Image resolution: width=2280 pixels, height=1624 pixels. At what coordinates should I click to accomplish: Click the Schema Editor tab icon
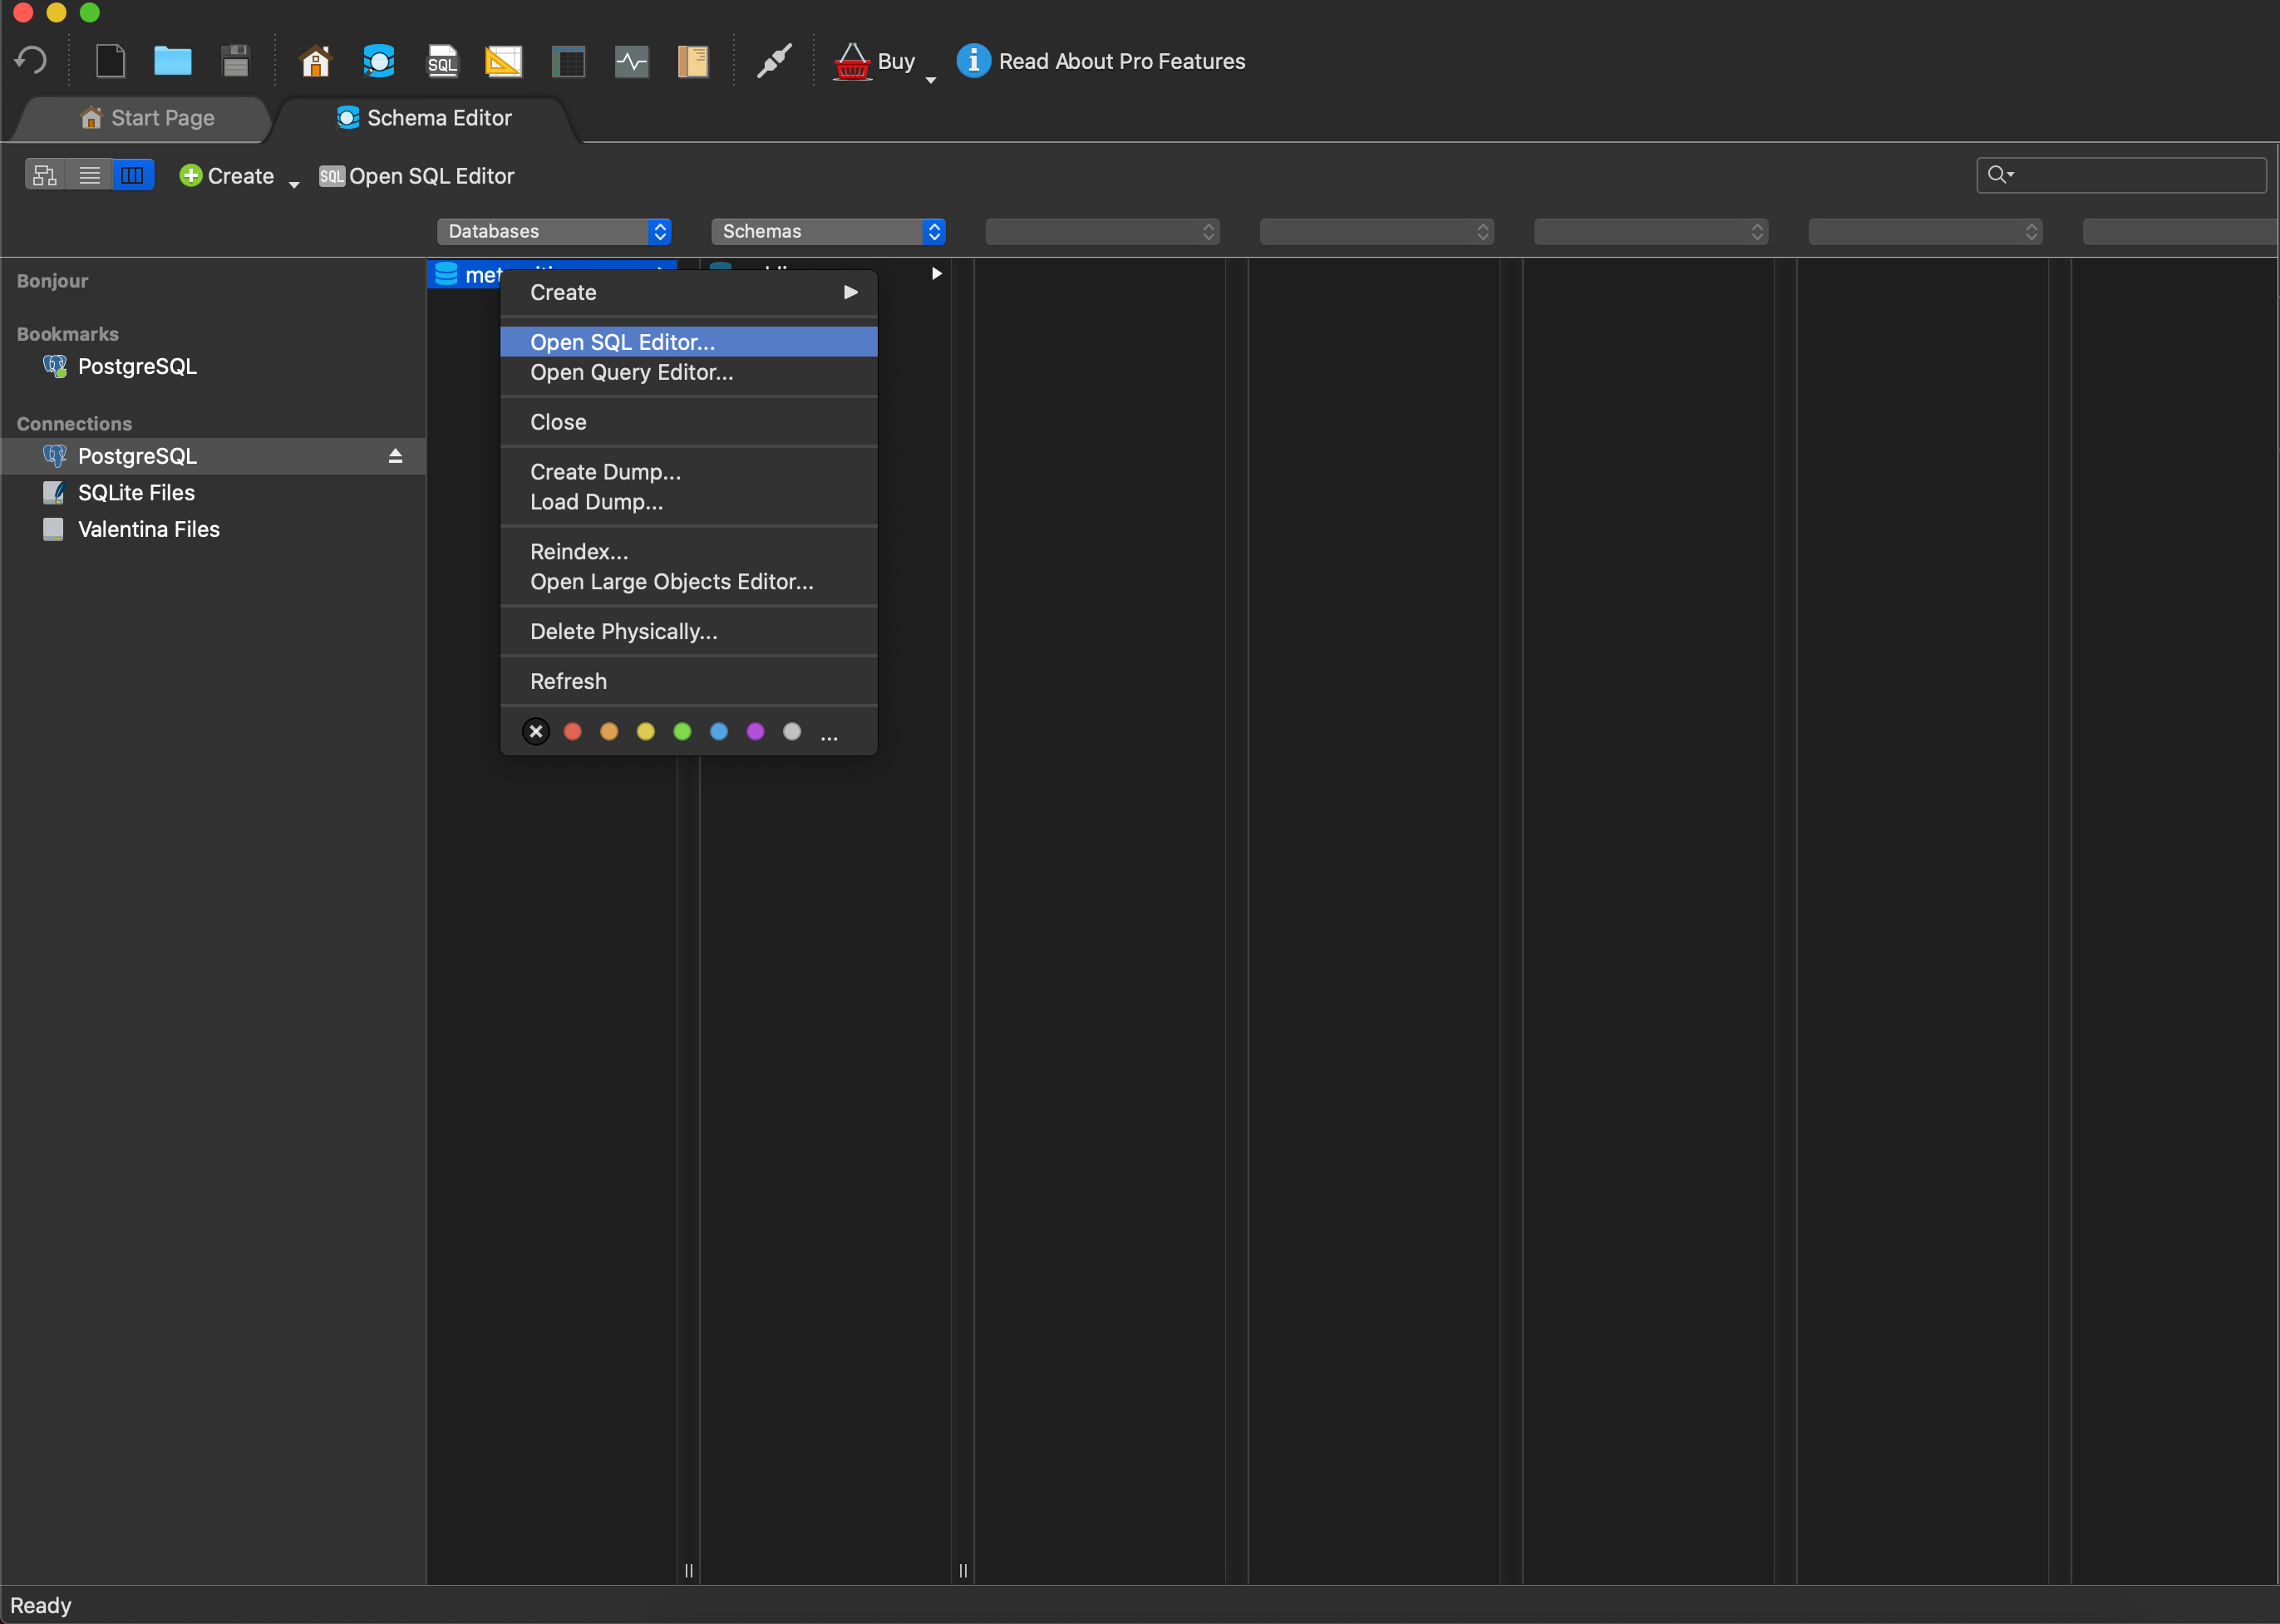coord(347,118)
